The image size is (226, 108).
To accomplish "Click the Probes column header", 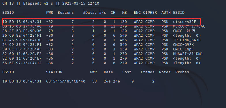I will (182, 72).
